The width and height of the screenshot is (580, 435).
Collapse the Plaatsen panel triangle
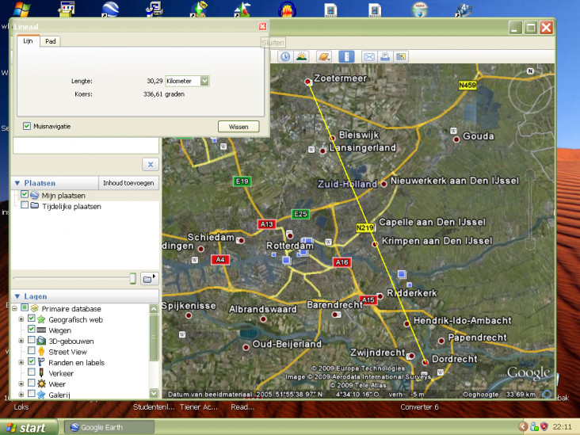[x=17, y=183]
